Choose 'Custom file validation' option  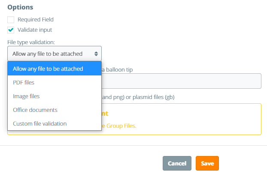point(40,123)
